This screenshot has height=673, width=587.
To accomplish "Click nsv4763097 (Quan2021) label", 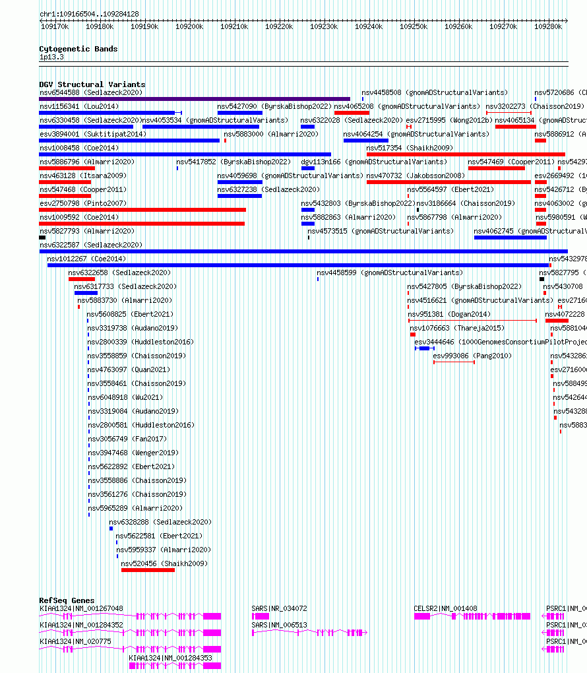I will [x=129, y=370].
